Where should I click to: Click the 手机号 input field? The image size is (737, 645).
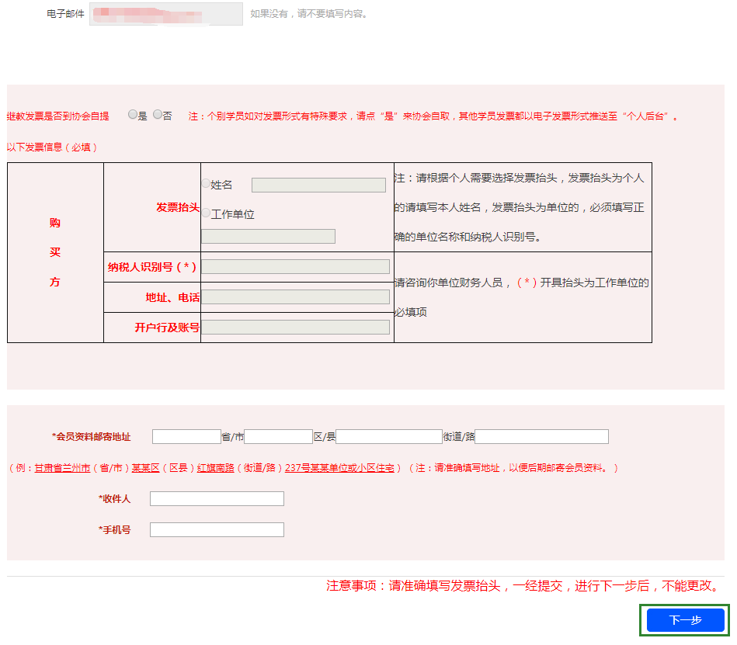(217, 530)
